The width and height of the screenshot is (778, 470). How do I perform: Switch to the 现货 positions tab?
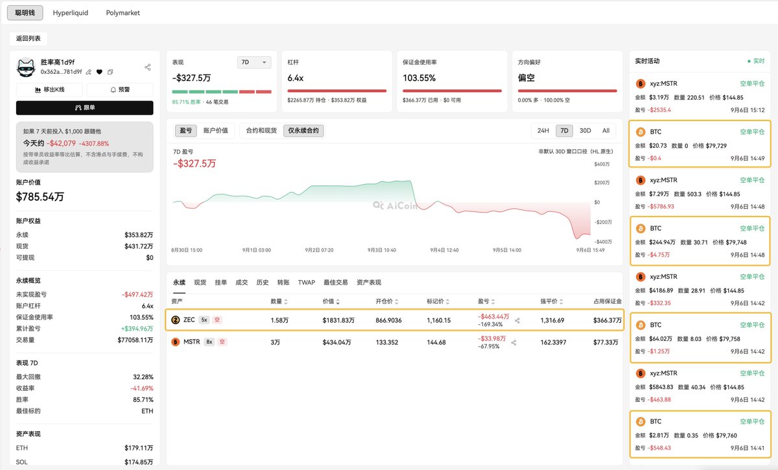(x=200, y=283)
